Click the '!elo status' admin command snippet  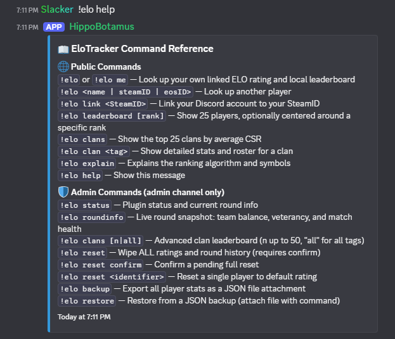[x=85, y=205]
